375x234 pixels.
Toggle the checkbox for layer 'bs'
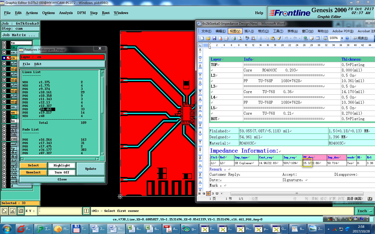[4, 117]
